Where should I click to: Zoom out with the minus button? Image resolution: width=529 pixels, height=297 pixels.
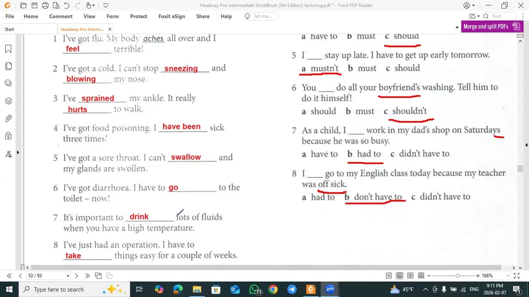coord(429,276)
